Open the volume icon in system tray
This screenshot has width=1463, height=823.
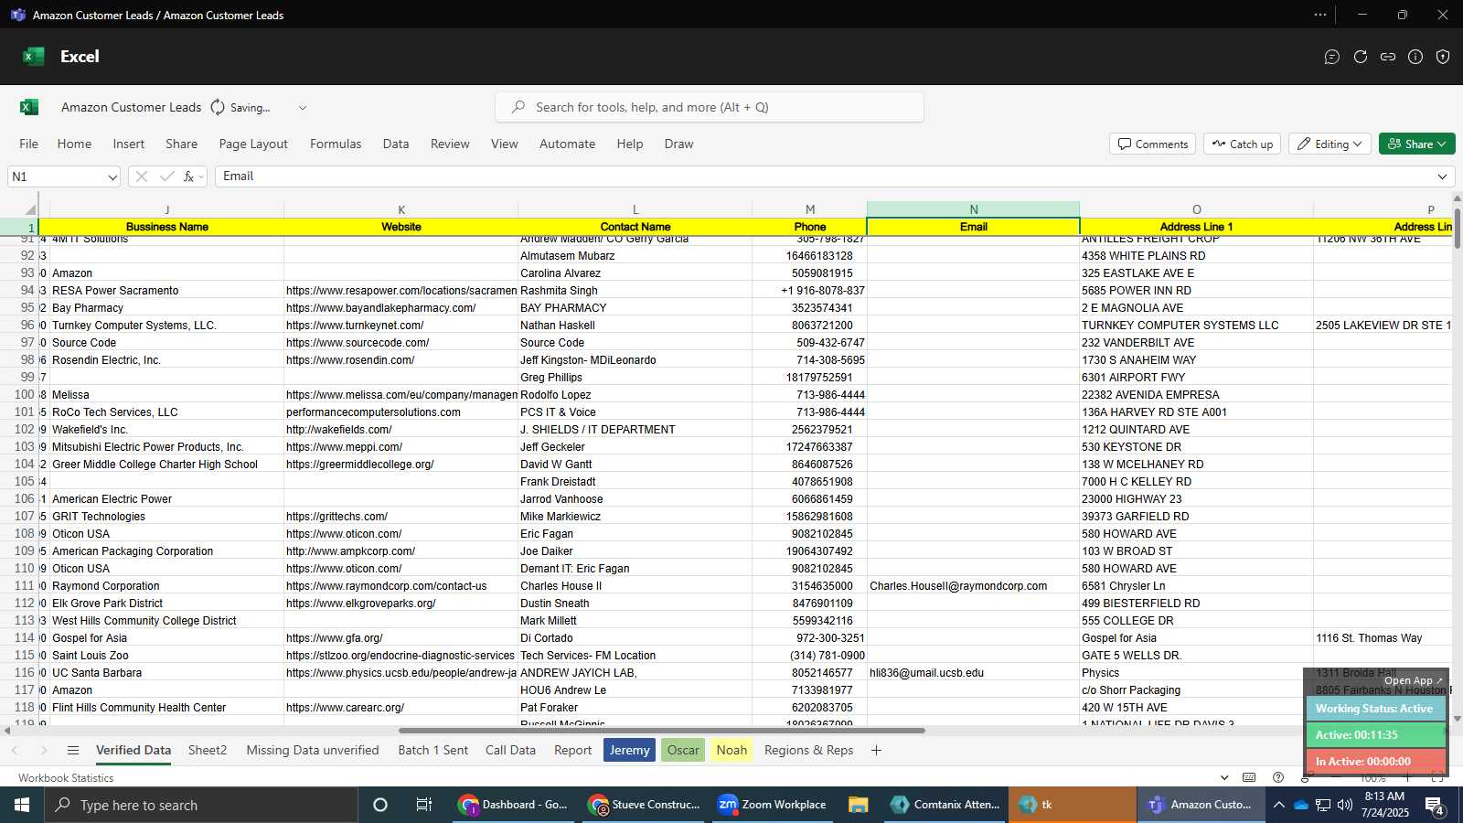(x=1344, y=805)
